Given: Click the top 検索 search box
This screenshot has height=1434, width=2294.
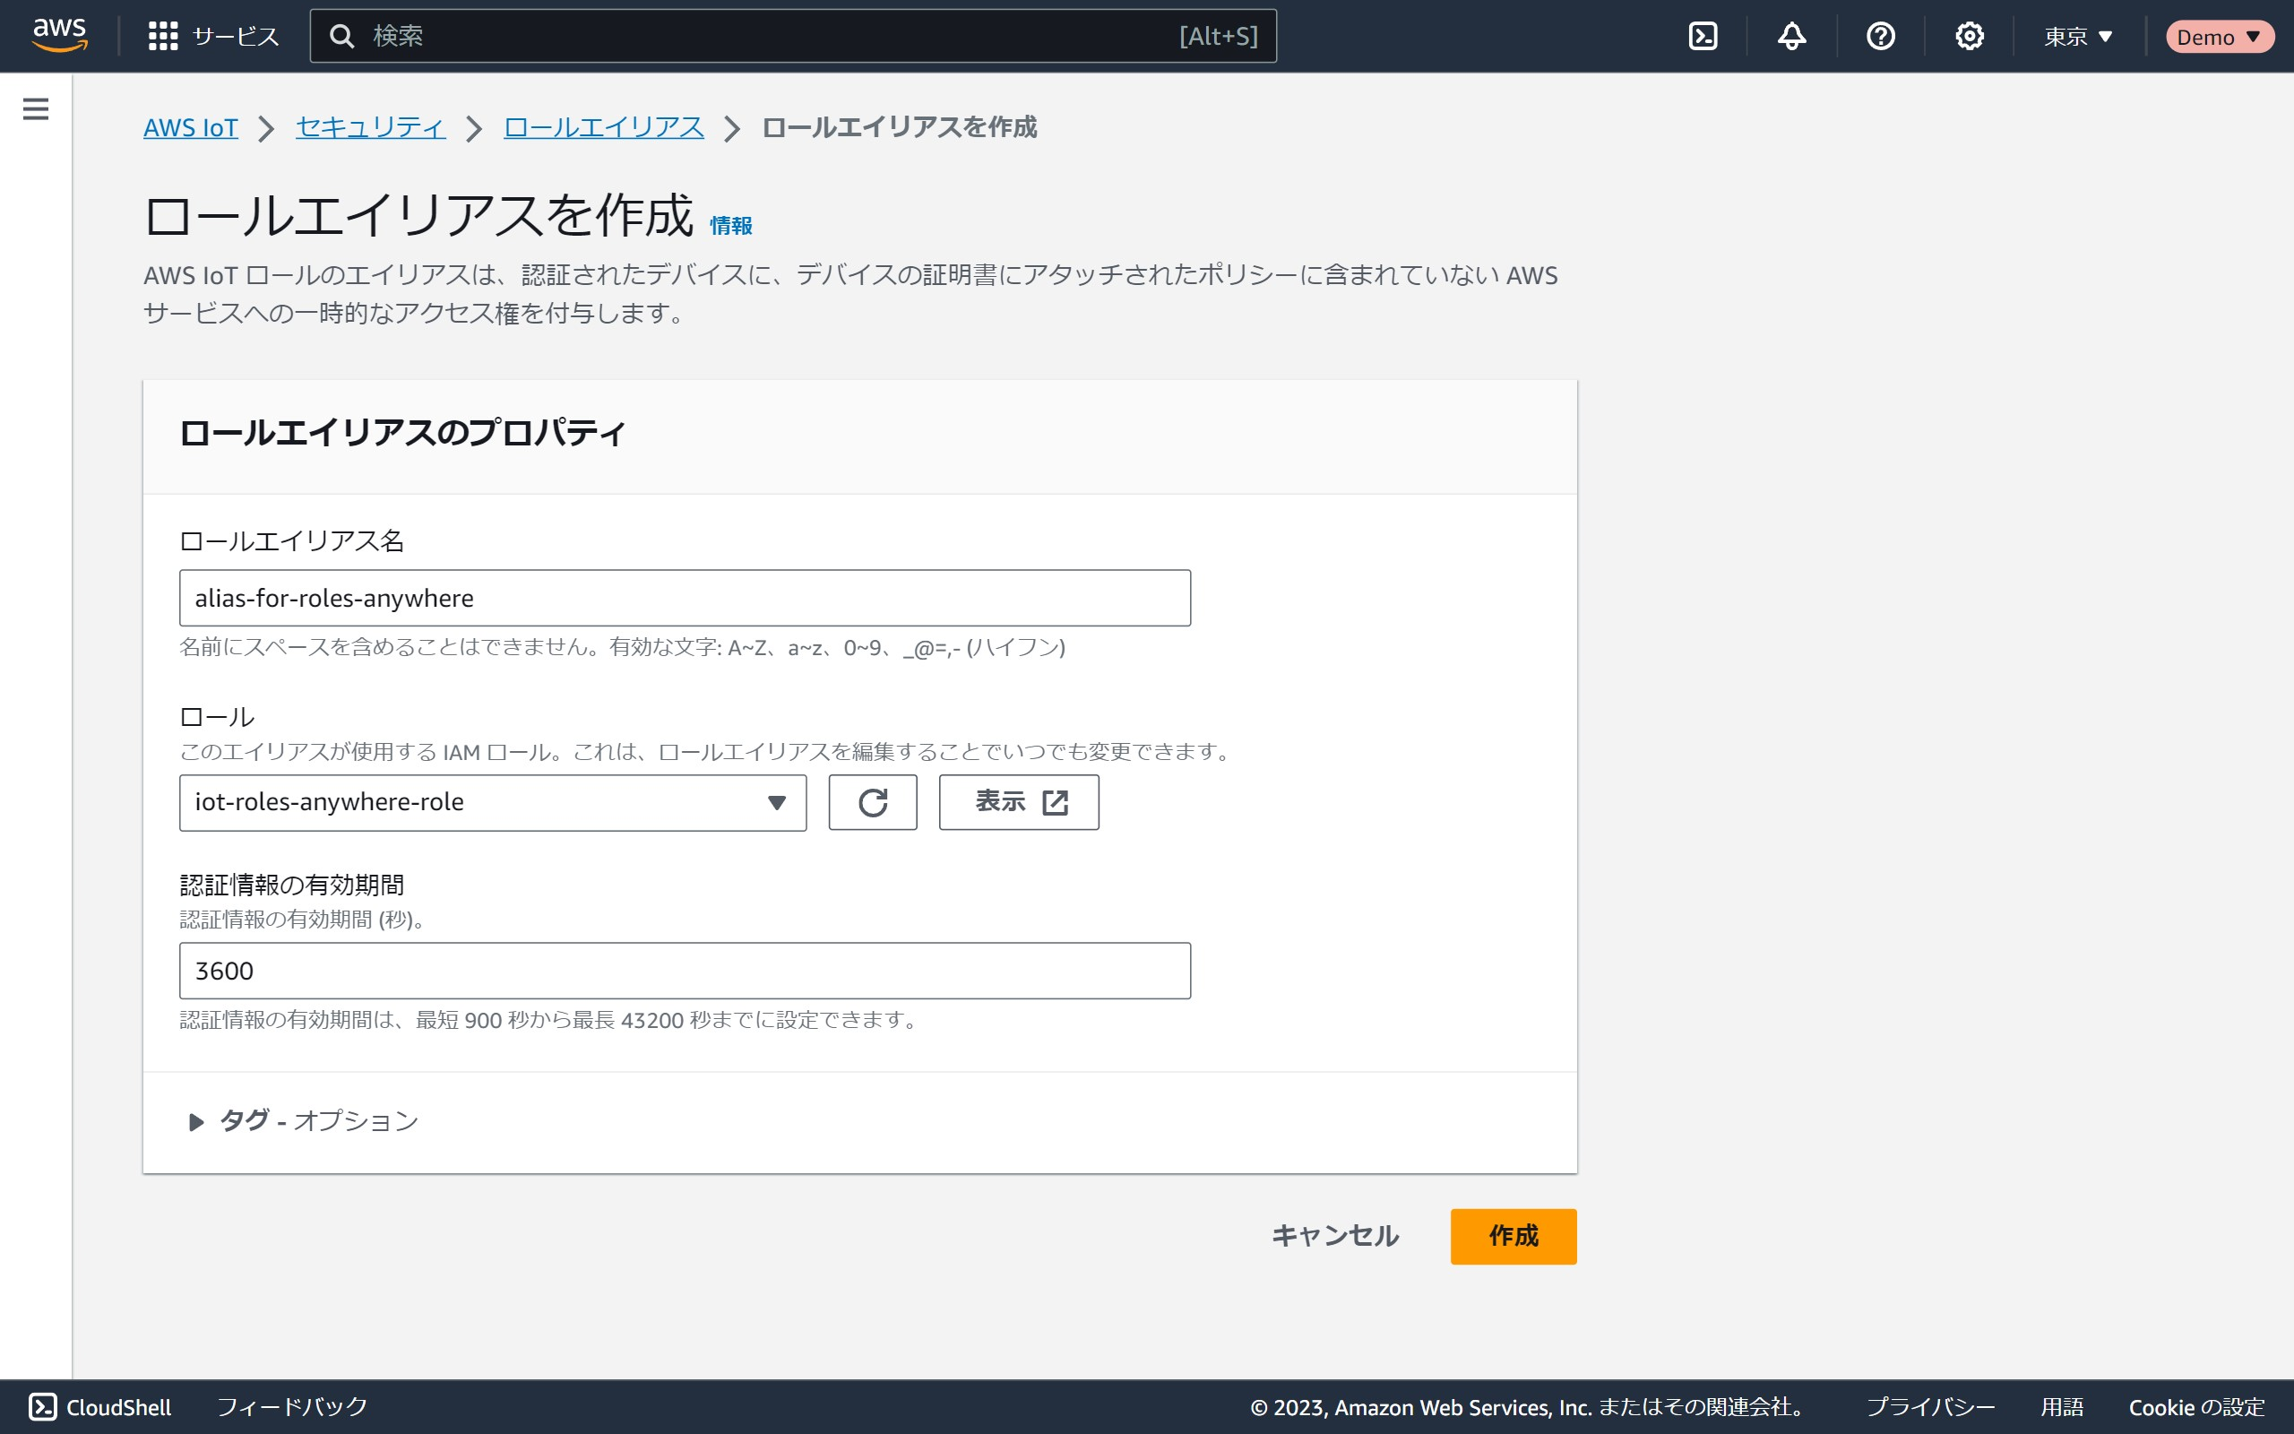Looking at the screenshot, I should click(758, 36).
